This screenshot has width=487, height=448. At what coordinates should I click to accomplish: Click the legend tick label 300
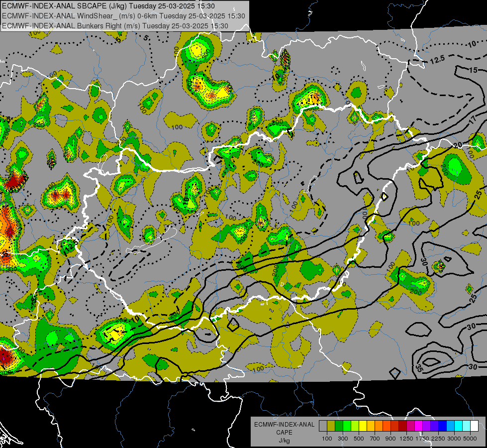point(343,439)
